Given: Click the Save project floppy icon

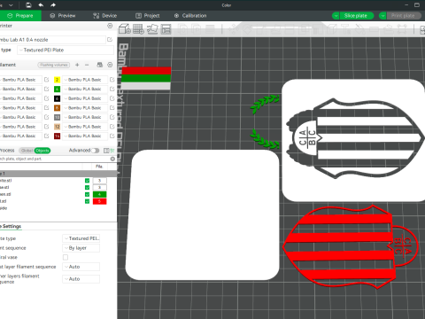Looking at the screenshot, I should tap(28, 5).
